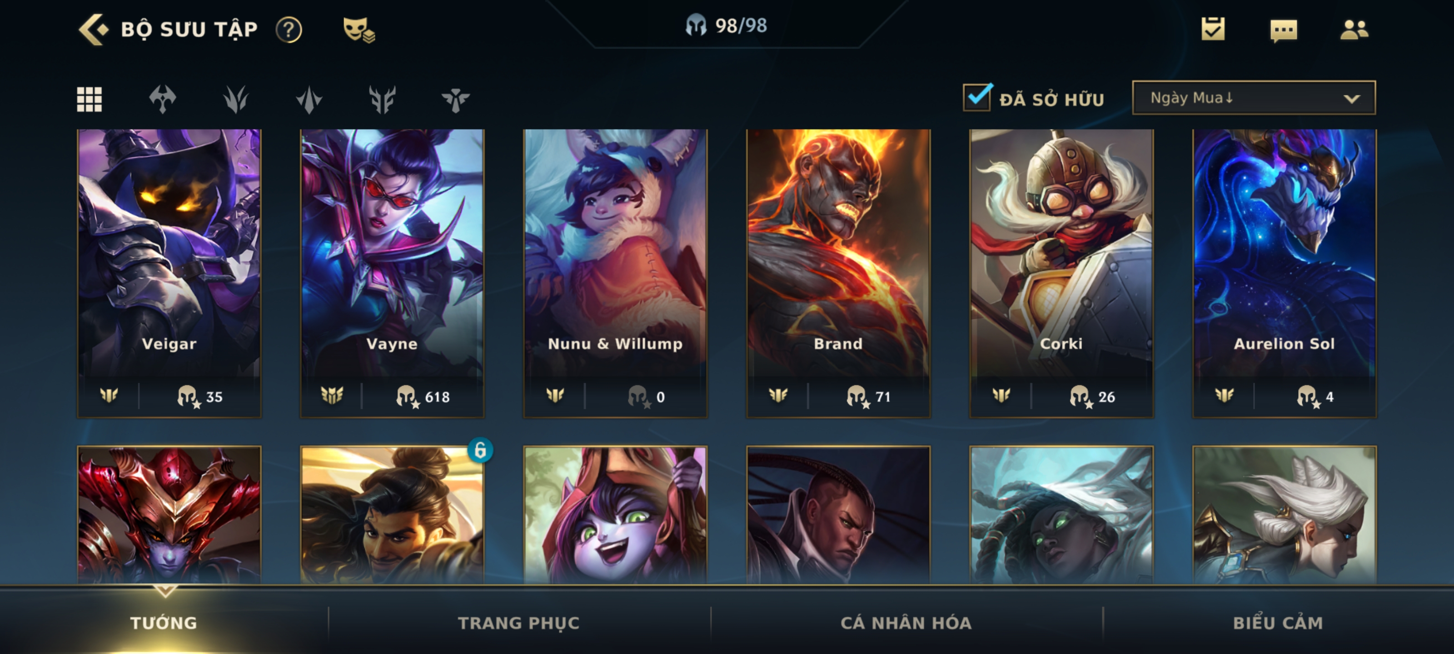The height and width of the screenshot is (654, 1454).
Task: Select the Aurelion Sol champion card
Action: 1284,274
